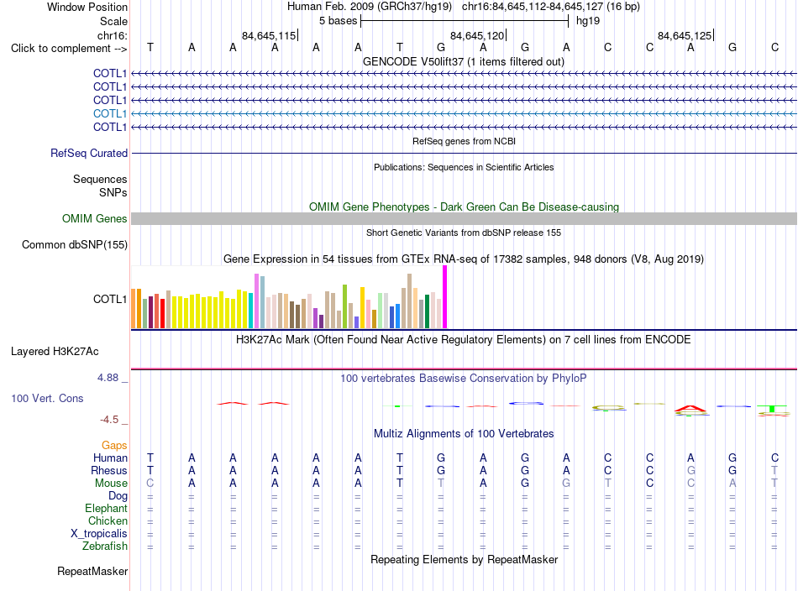The image size is (798, 591).
Task: Click the Sequences track label
Action: point(100,179)
